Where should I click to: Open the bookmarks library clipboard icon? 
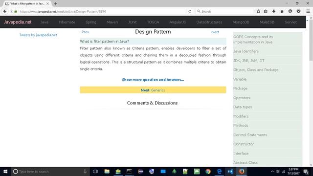click(x=266, y=11)
